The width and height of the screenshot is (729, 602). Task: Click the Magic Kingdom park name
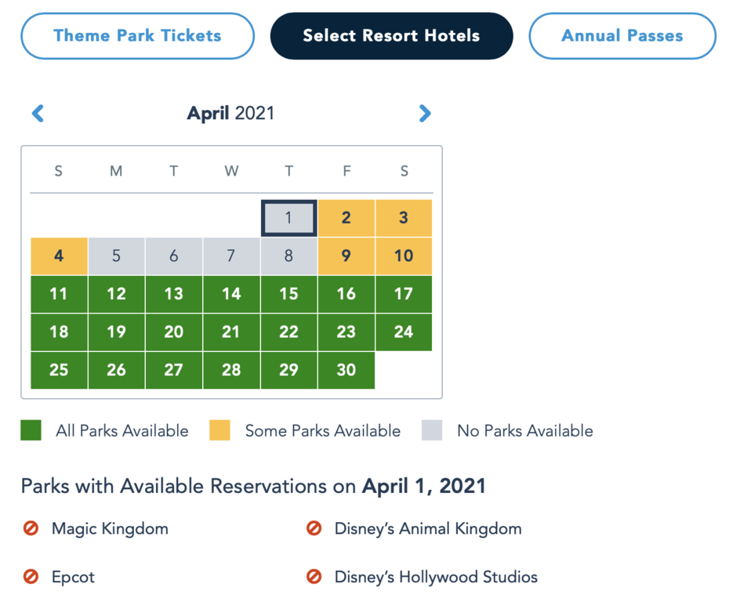(110, 529)
